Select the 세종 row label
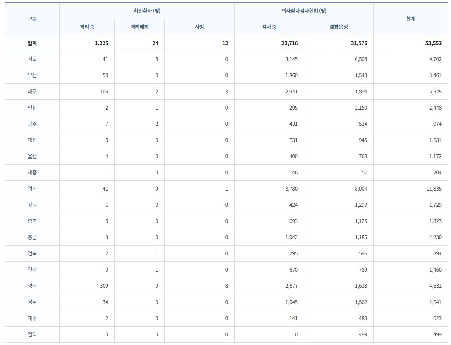Screen dimensions: 451x345 tap(32, 172)
